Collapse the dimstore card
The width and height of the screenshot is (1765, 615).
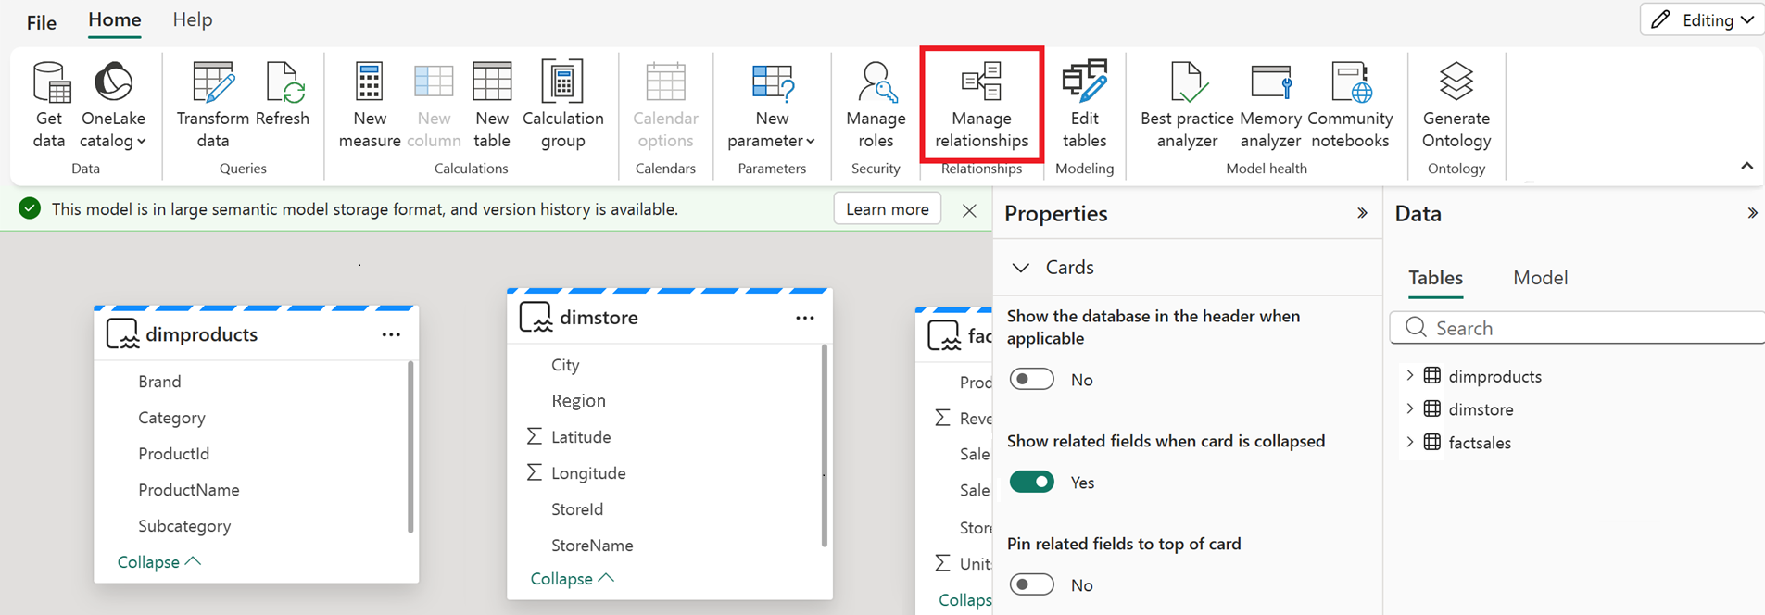[x=573, y=579]
